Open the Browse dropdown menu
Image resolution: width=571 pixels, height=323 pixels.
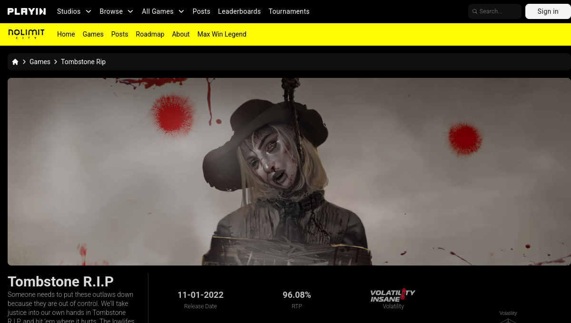click(x=117, y=11)
